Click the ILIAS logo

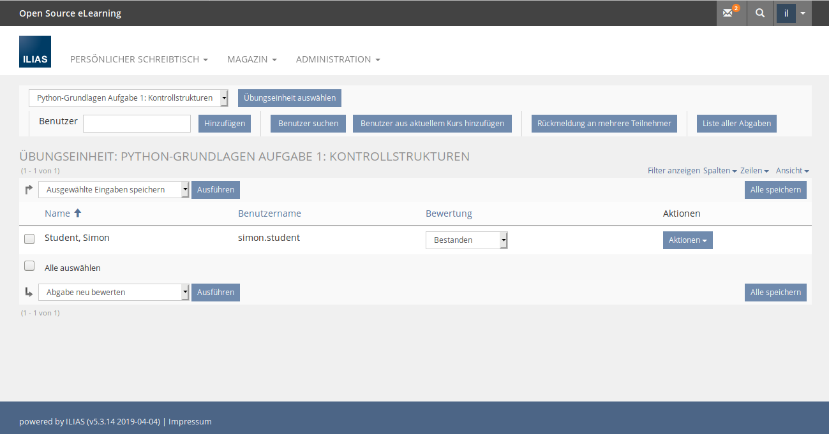(x=35, y=52)
